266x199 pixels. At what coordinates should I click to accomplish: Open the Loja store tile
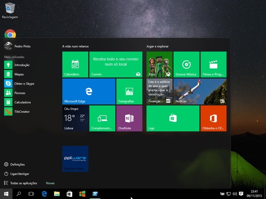click(173, 118)
